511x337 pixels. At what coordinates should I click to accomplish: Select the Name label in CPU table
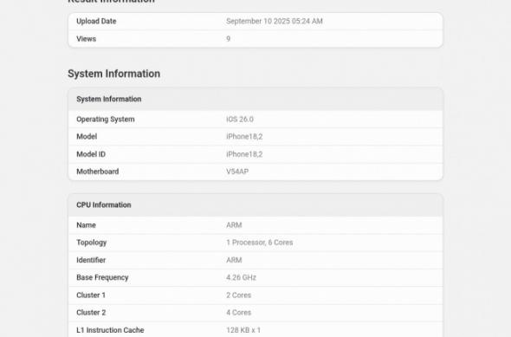[86, 225]
